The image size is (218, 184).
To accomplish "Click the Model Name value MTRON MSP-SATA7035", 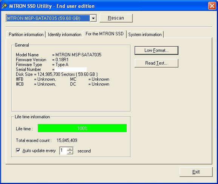I will [x=78, y=55].
